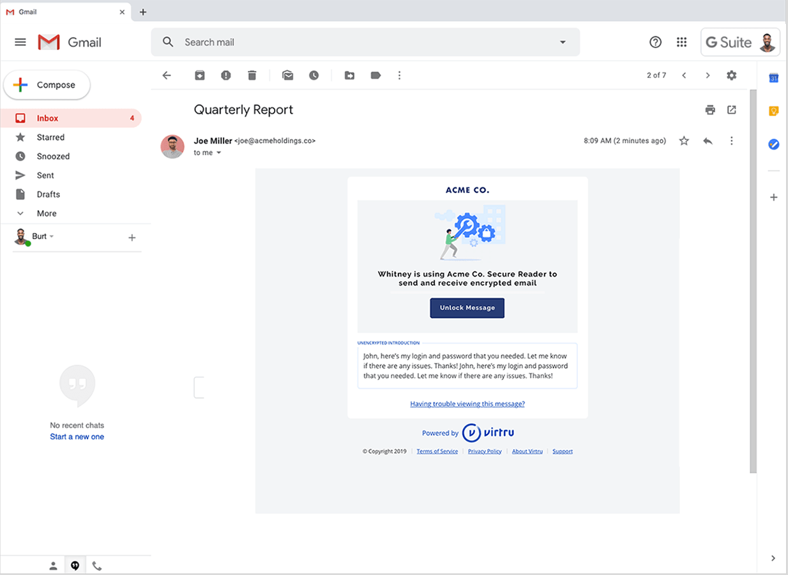Open Burt's chat status dropdown
Screen dimensions: 788x575
coord(52,236)
